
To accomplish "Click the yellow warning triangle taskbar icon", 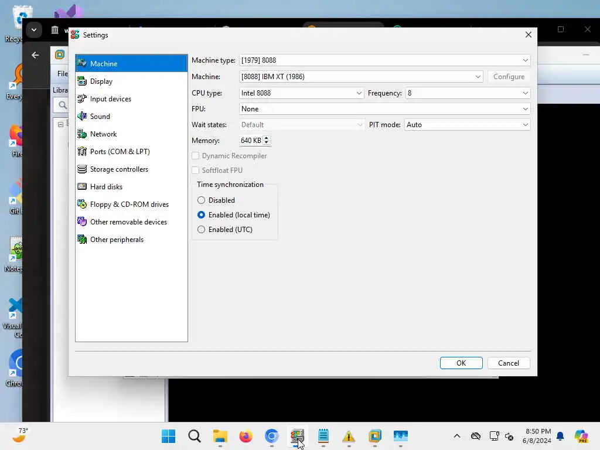I will click(x=349, y=436).
